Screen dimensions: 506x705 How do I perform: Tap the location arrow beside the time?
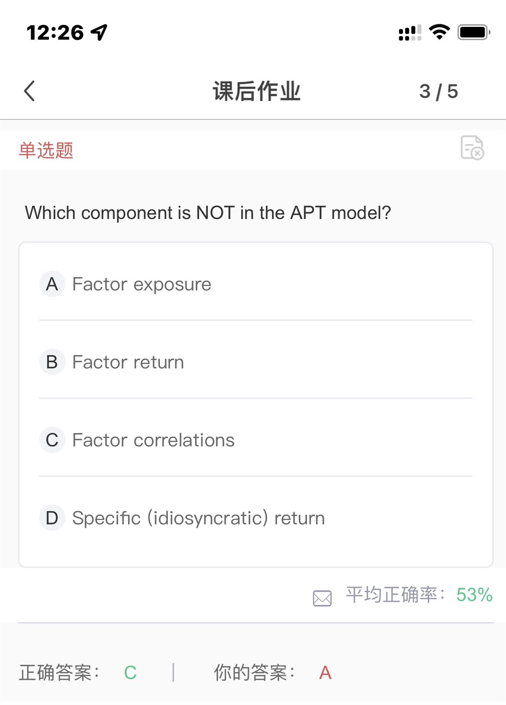pyautogui.click(x=99, y=32)
